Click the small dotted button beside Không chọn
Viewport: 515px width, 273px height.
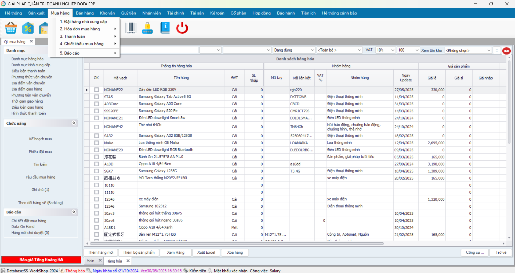[497, 50]
